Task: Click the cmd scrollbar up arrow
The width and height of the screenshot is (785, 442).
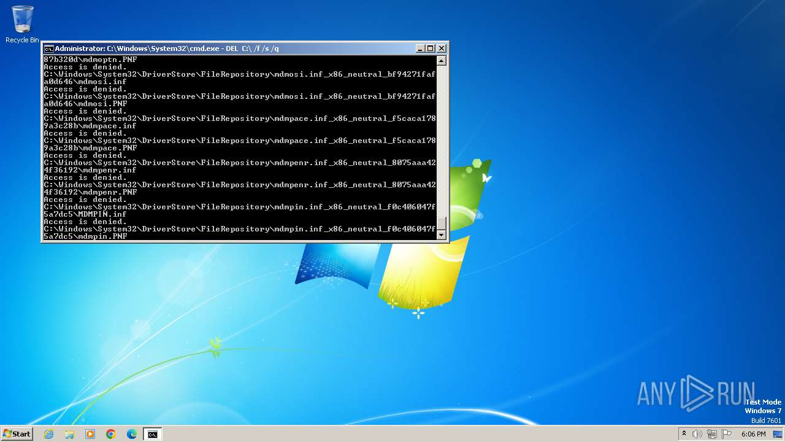Action: click(x=441, y=60)
